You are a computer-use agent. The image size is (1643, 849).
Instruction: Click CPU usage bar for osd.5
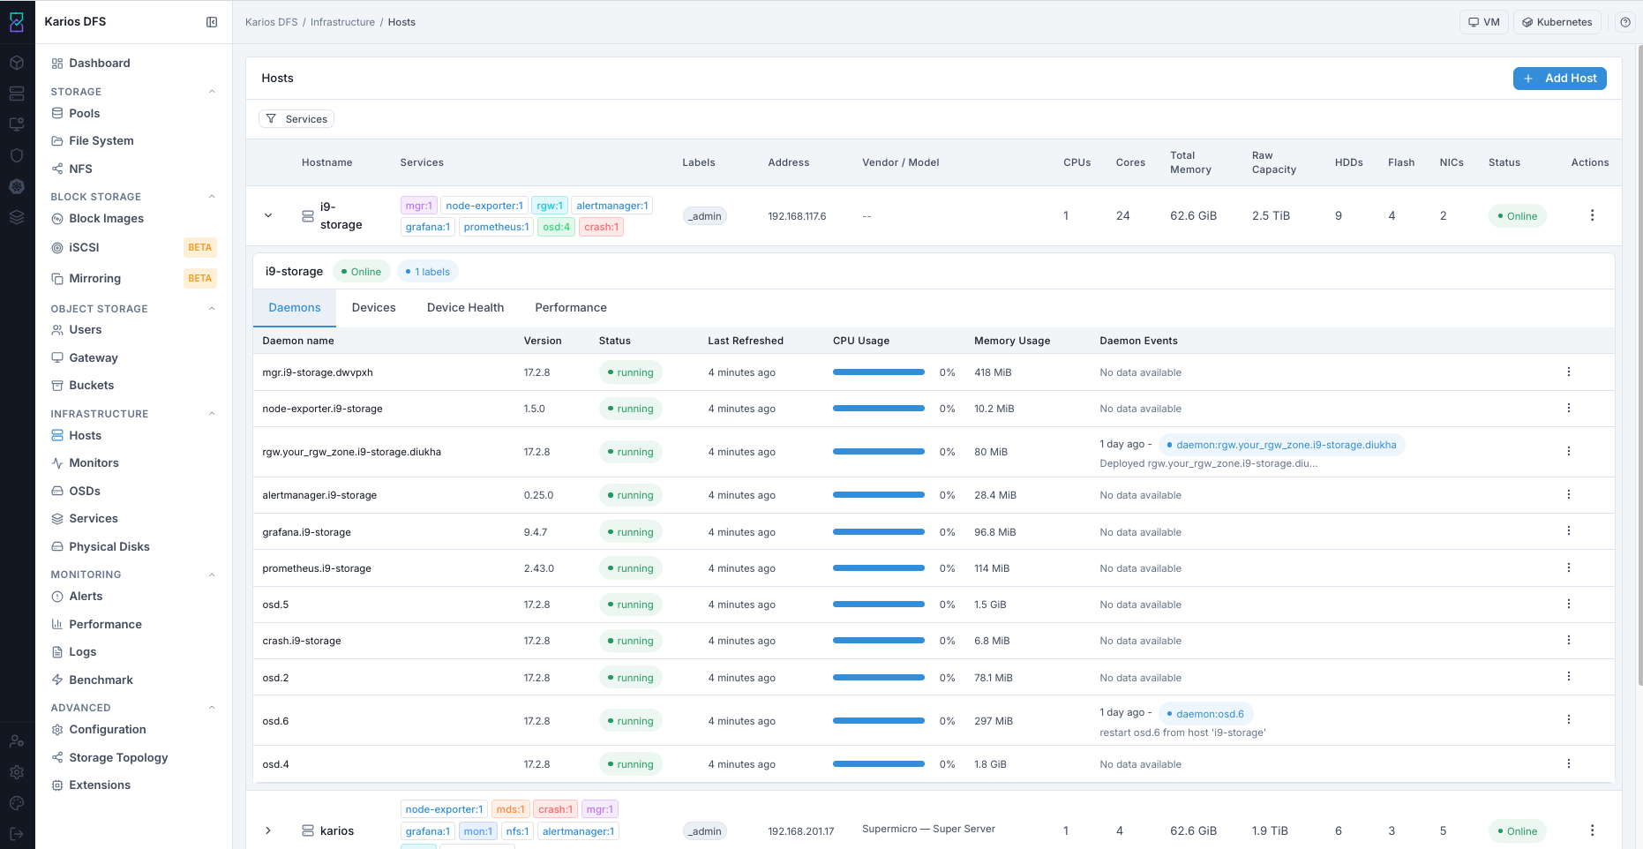(x=879, y=605)
